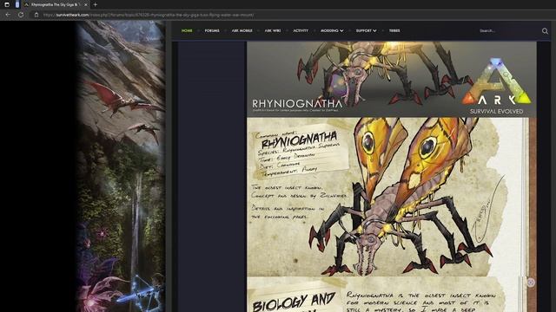This screenshot has width=556, height=312.
Task: Open FORUMS in site navigation
Action: coord(212,31)
